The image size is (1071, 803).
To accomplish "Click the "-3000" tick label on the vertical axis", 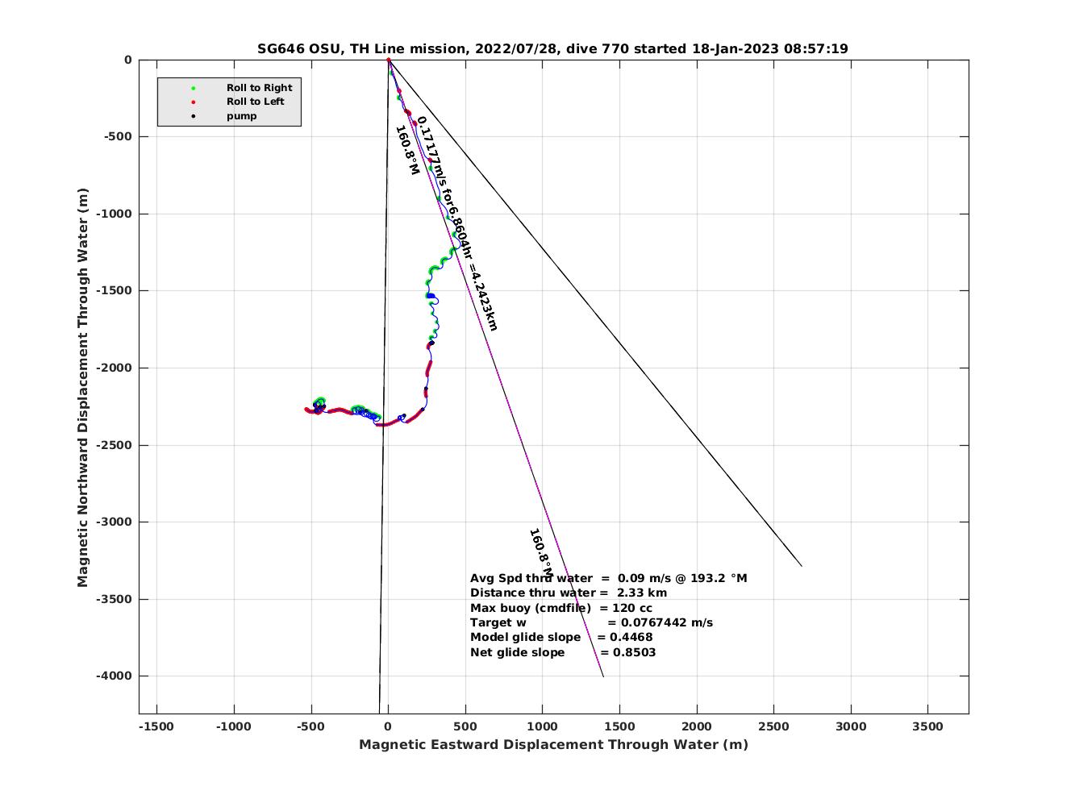I will pos(115,522).
